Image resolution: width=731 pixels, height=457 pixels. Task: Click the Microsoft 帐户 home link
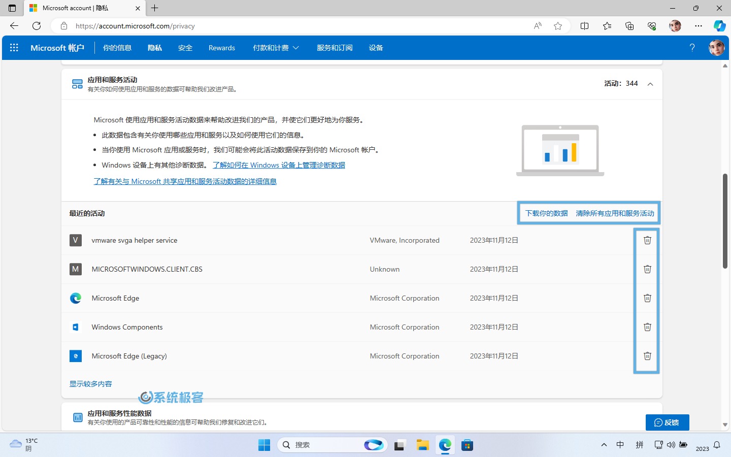pyautogui.click(x=57, y=48)
